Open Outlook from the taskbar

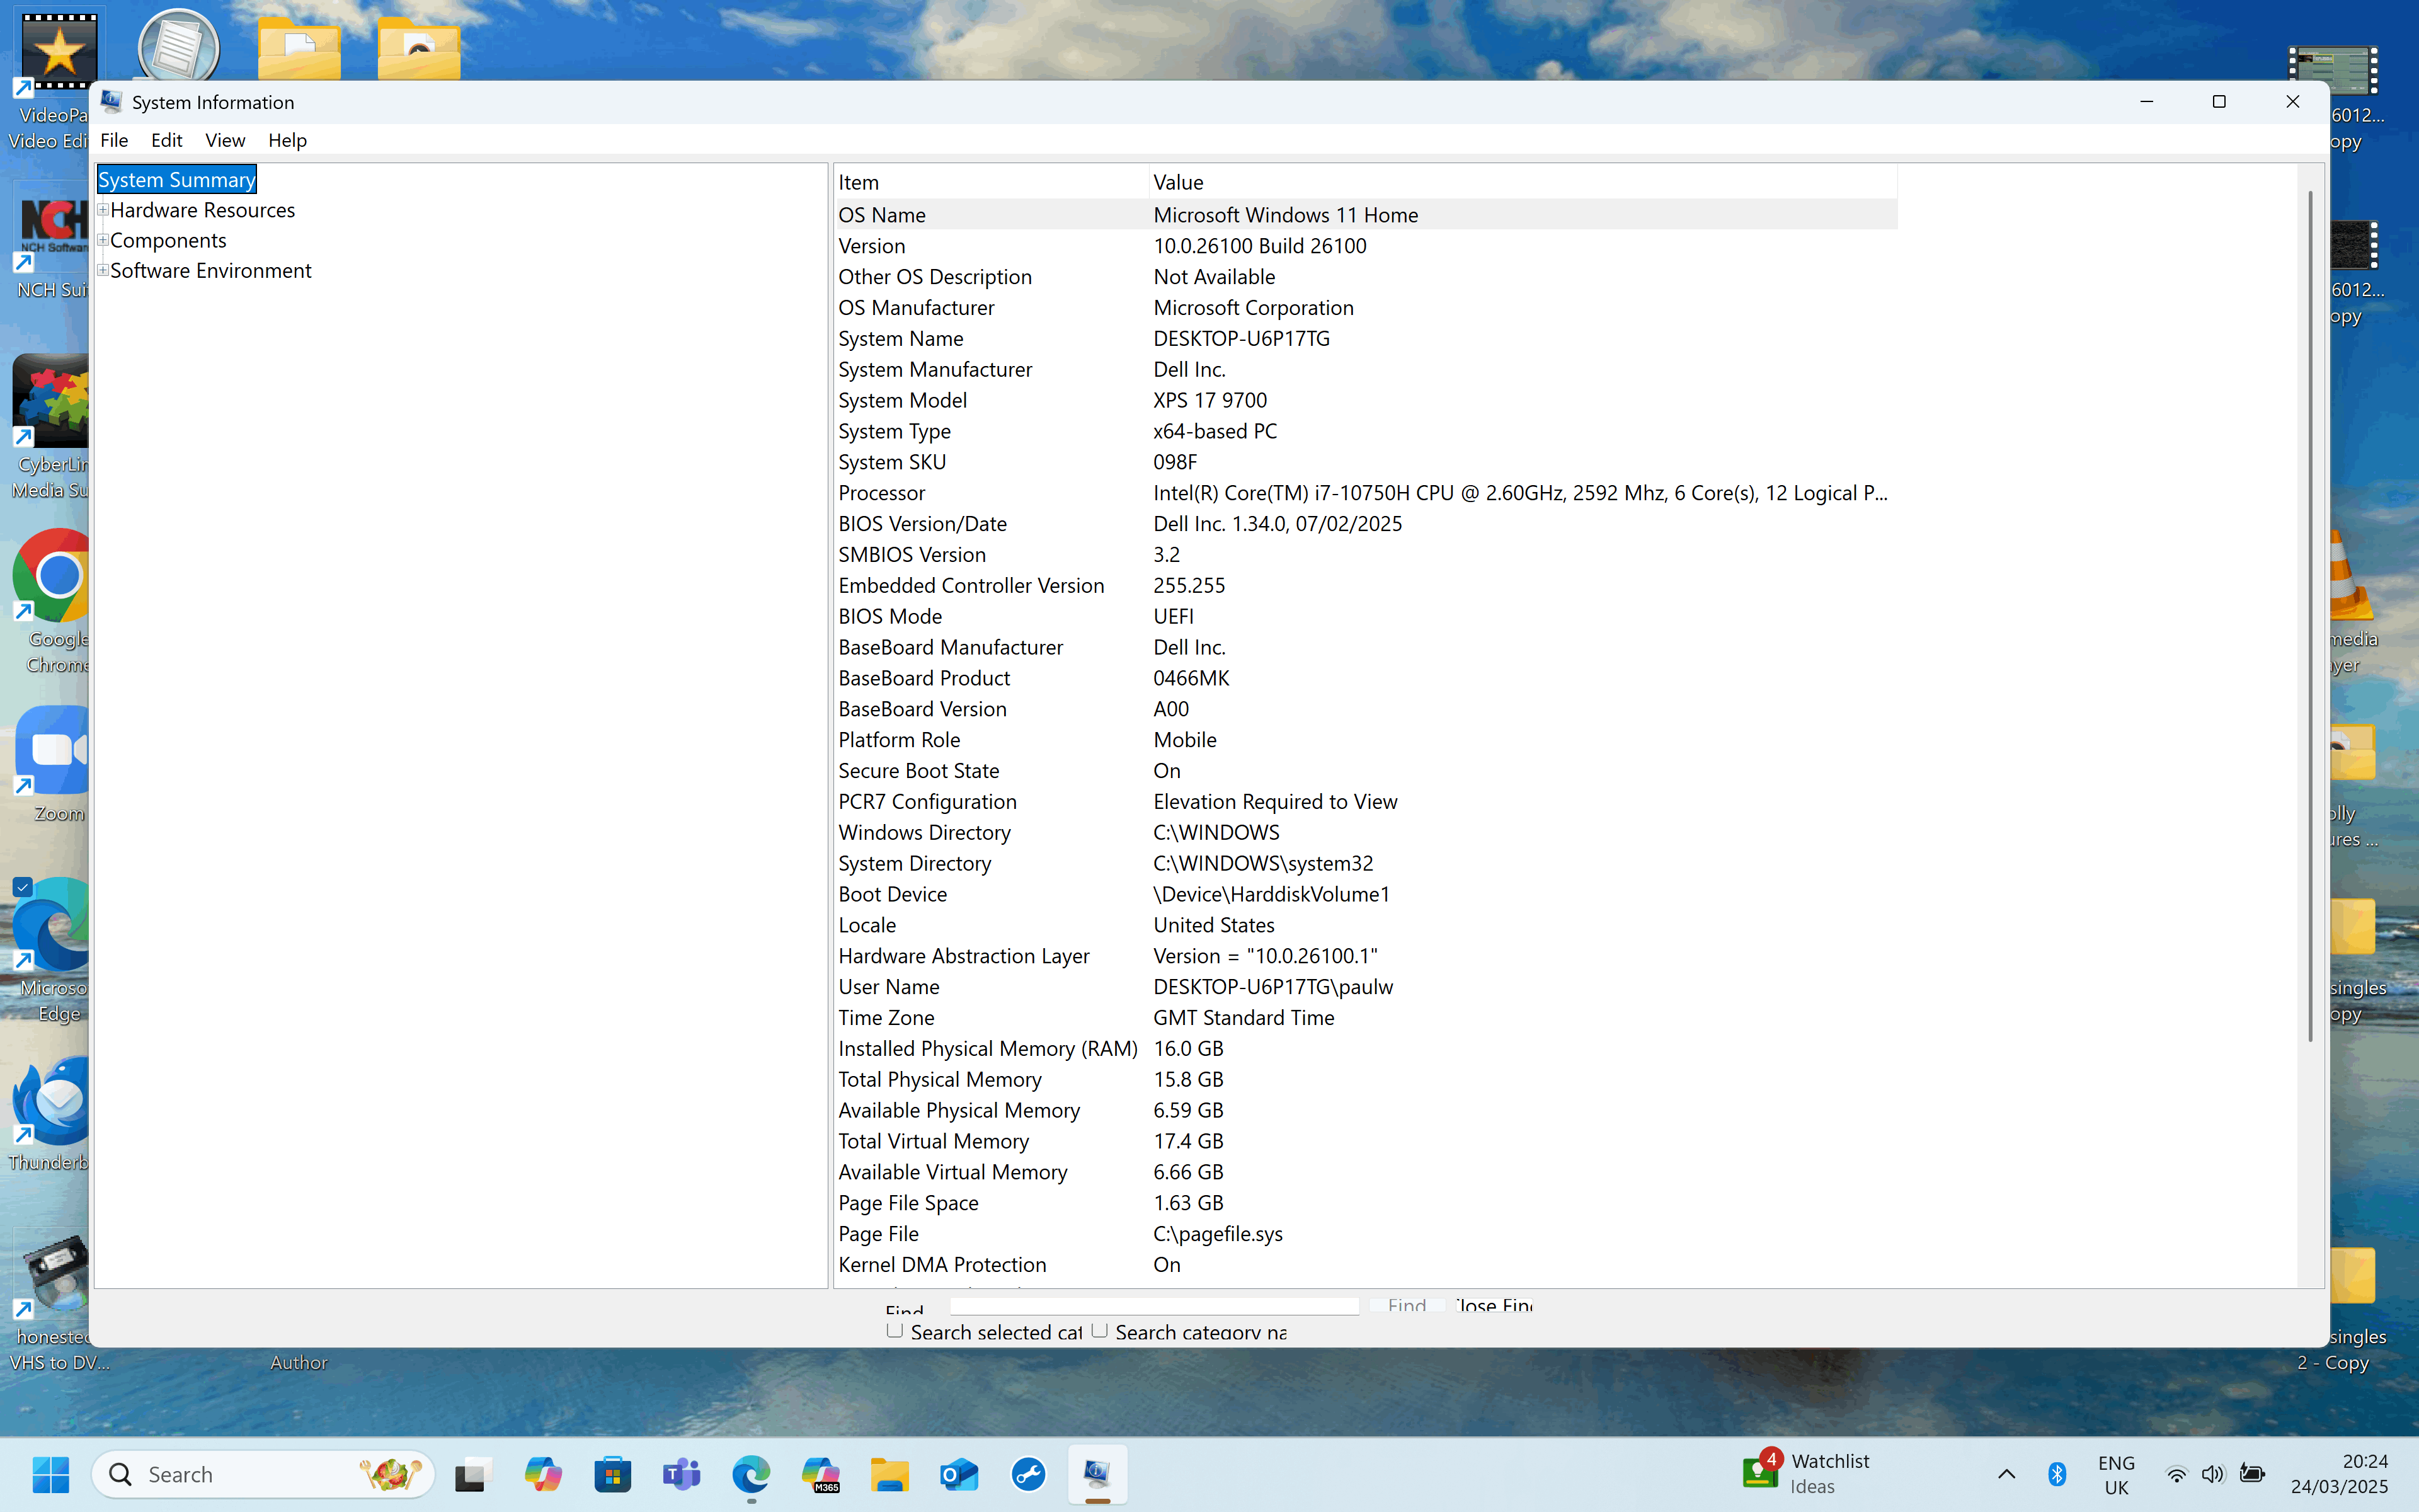click(x=959, y=1474)
